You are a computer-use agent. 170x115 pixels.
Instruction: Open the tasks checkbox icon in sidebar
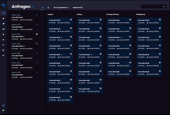click(x=3, y=50)
